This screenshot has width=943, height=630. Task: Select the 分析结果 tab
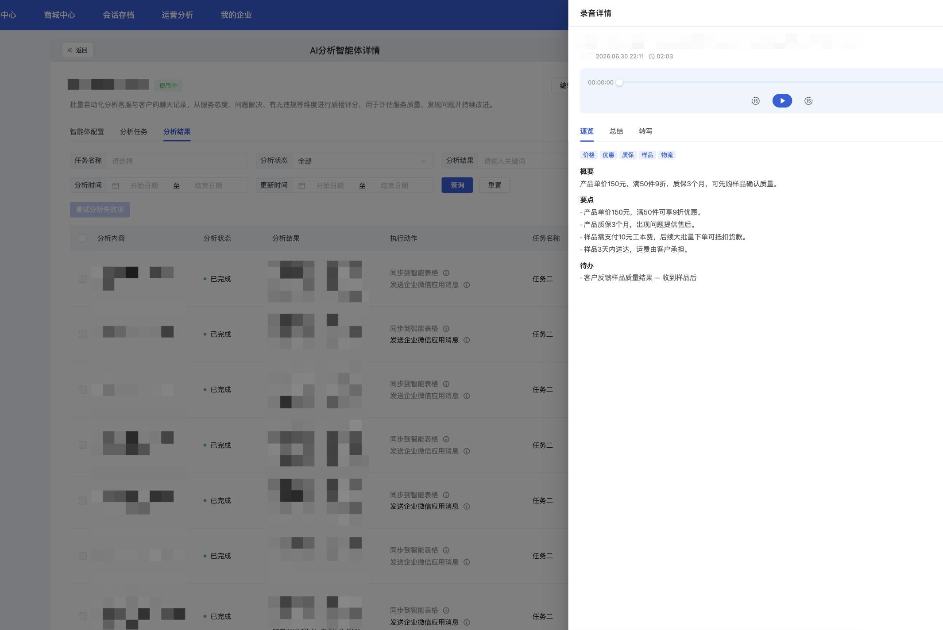tap(177, 131)
